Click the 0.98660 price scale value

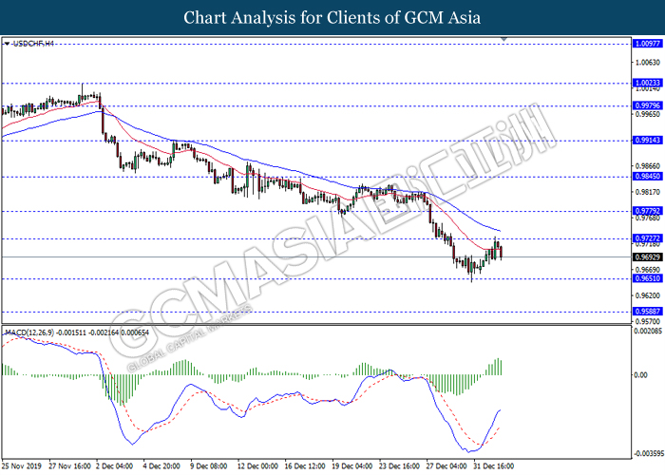click(x=648, y=166)
